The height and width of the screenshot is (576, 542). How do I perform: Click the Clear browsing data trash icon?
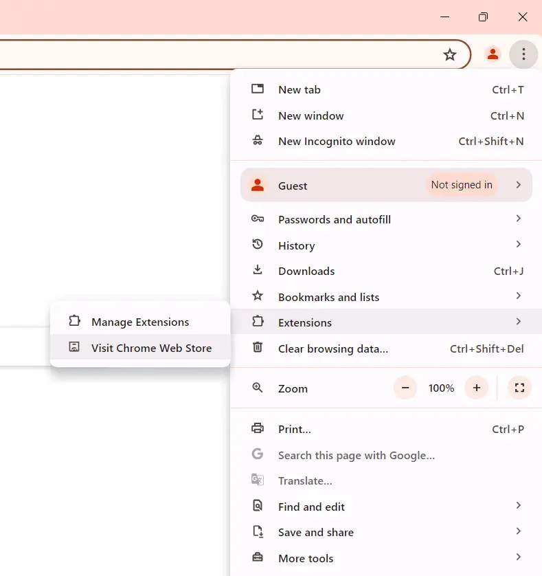coord(258,348)
